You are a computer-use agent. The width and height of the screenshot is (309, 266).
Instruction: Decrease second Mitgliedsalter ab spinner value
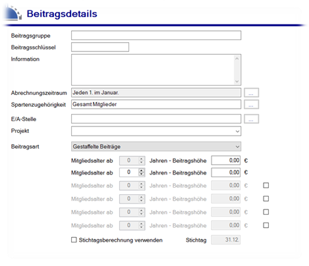pyautogui.click(x=142, y=174)
